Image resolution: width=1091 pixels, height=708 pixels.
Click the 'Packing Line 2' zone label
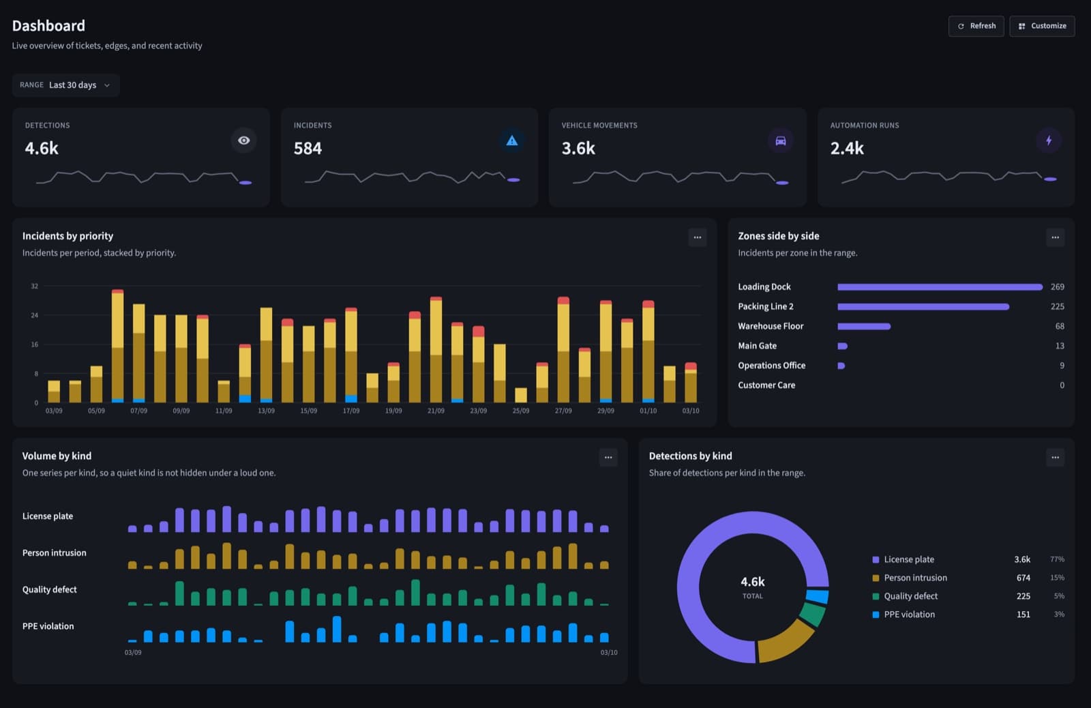click(766, 307)
